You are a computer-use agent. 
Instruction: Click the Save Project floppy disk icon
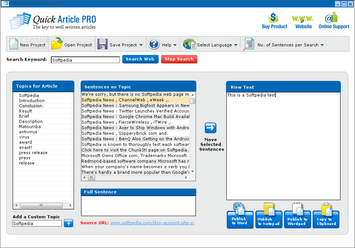[102, 44]
